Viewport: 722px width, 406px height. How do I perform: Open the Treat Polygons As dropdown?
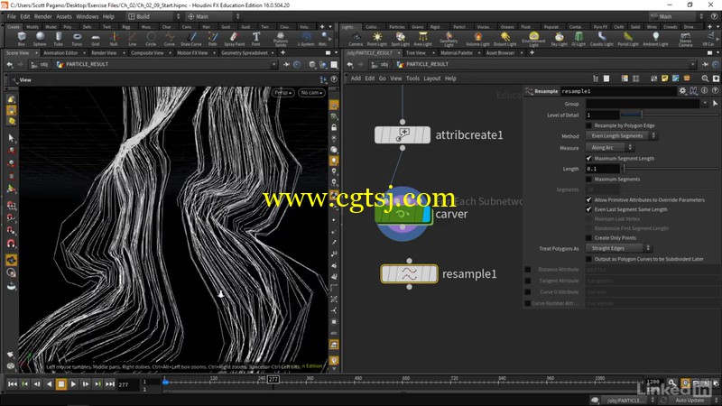[x=618, y=248]
